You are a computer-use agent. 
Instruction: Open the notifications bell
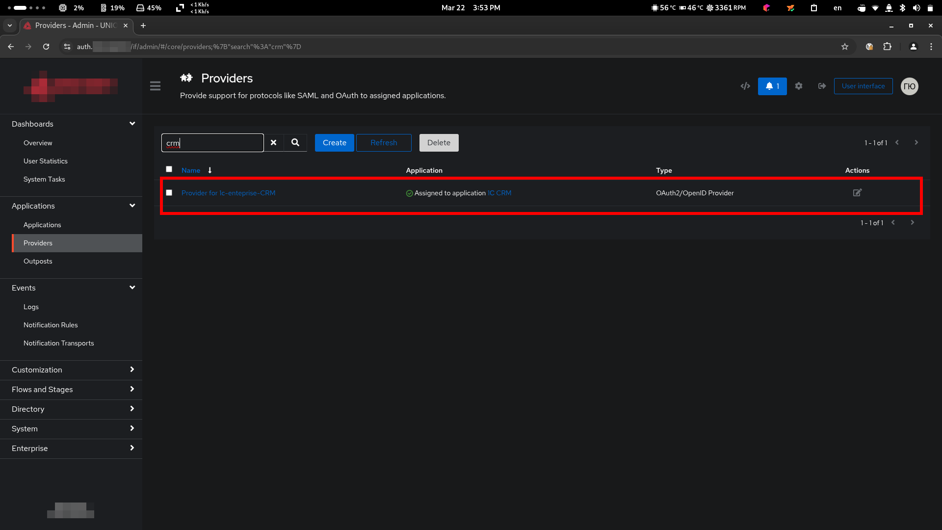click(772, 86)
